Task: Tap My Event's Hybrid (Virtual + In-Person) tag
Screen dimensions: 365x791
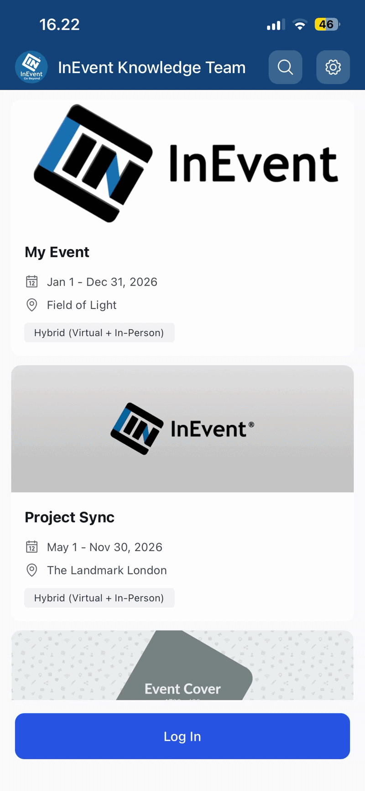Action: pos(99,333)
